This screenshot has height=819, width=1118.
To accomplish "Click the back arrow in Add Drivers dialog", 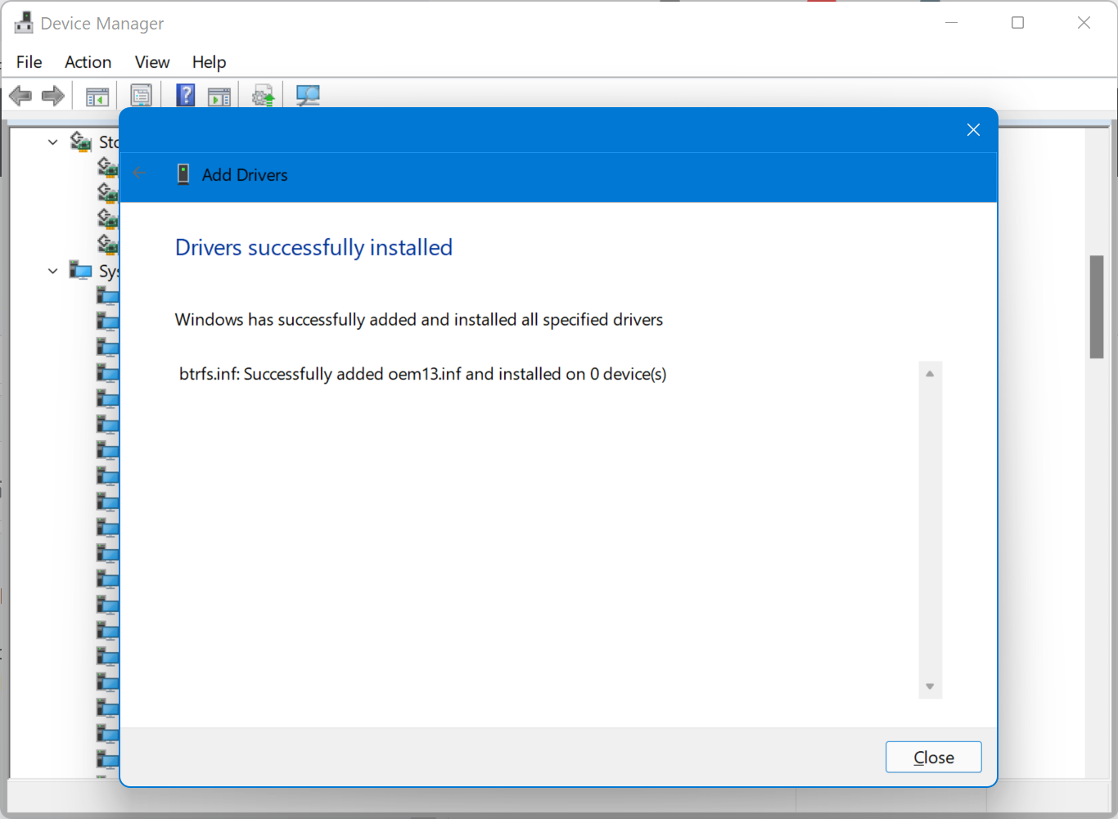I will pos(139,173).
